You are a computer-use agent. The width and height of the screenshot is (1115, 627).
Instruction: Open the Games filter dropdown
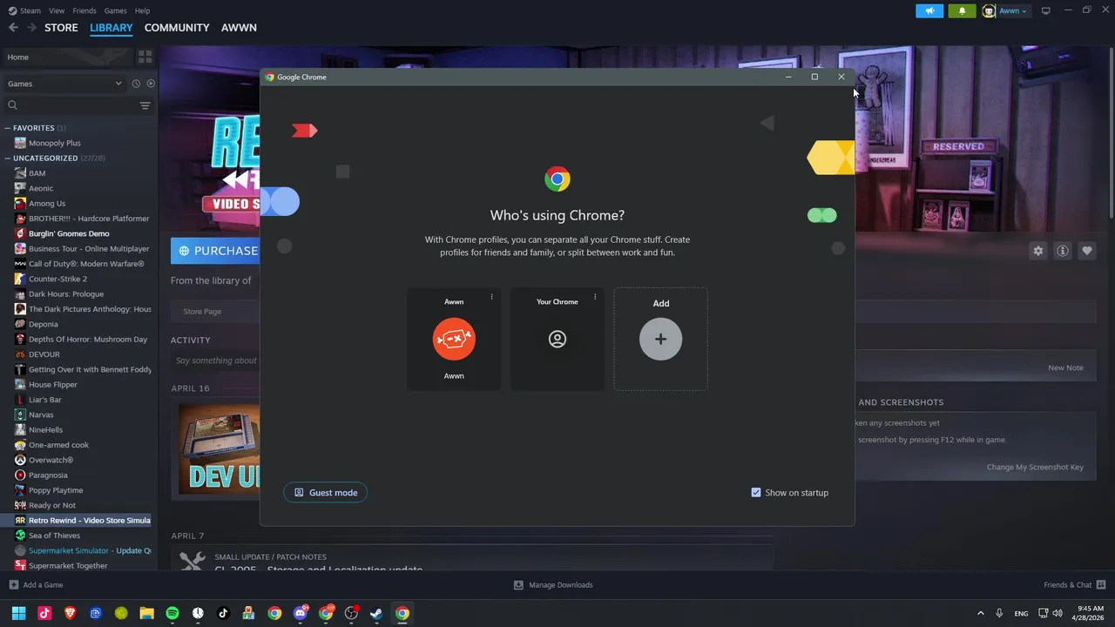click(x=64, y=84)
